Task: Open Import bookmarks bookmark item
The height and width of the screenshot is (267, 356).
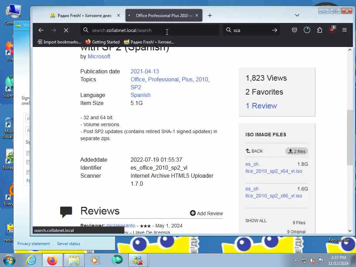Action: pyautogui.click(x=59, y=42)
